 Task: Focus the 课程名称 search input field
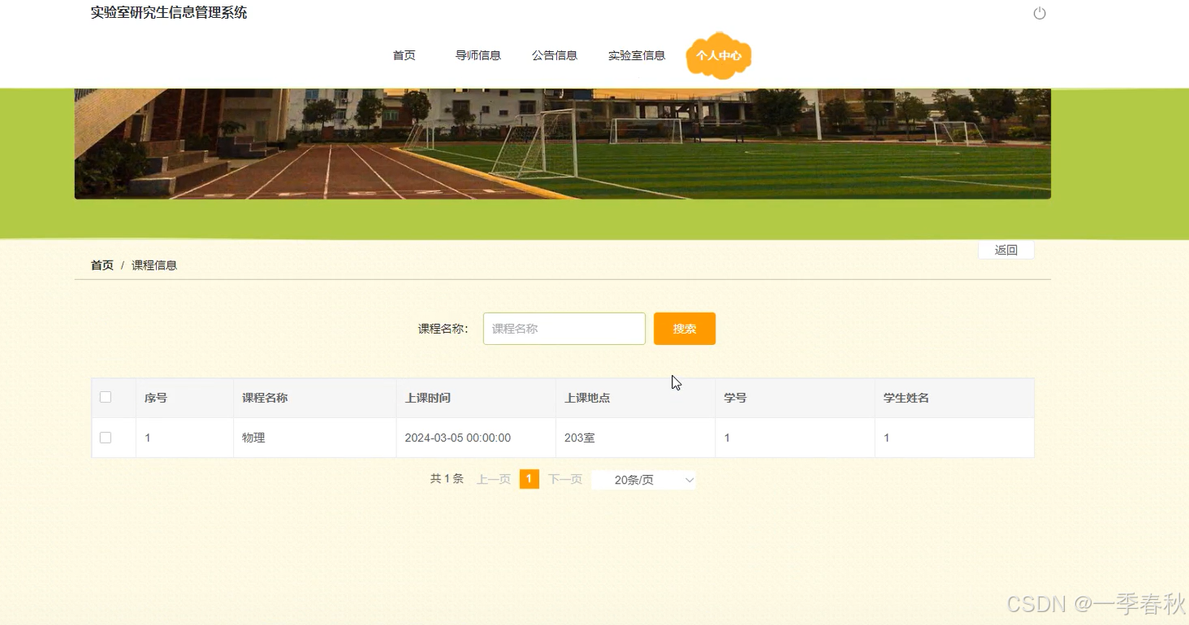click(x=564, y=329)
